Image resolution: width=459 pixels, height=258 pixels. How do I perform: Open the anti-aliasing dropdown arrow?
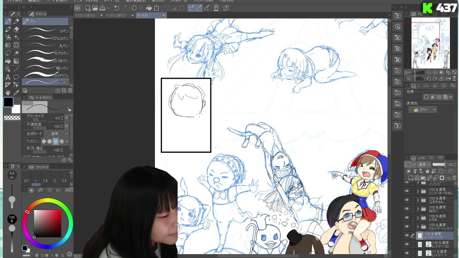click(67, 142)
